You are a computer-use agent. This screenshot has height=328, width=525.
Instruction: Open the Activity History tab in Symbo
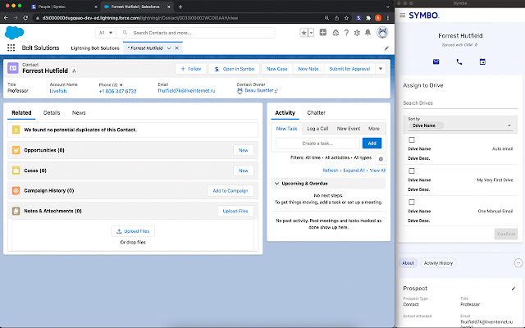438,263
